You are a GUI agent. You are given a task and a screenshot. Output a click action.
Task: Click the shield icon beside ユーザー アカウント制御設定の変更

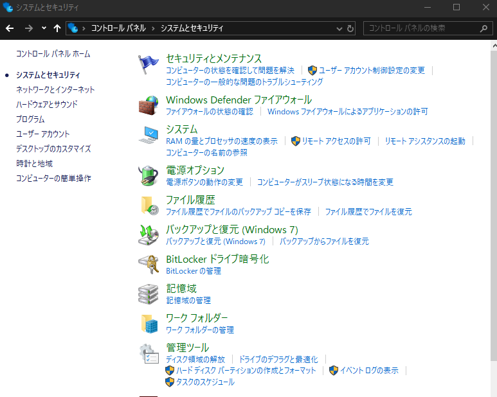pos(312,70)
